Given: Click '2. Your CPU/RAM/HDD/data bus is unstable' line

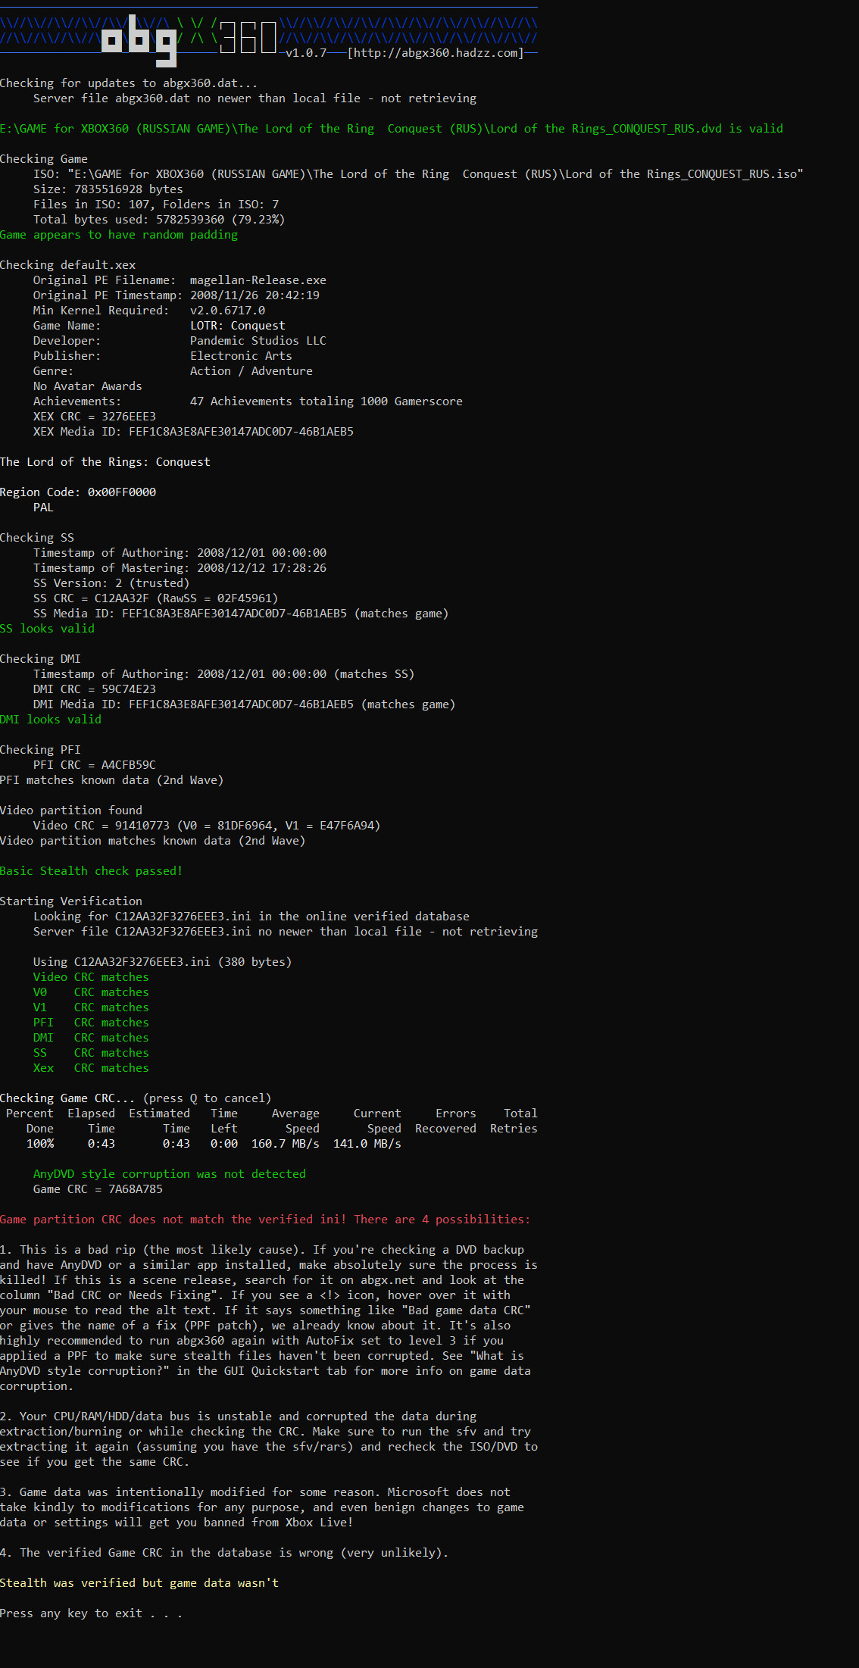Looking at the screenshot, I should 238,1417.
